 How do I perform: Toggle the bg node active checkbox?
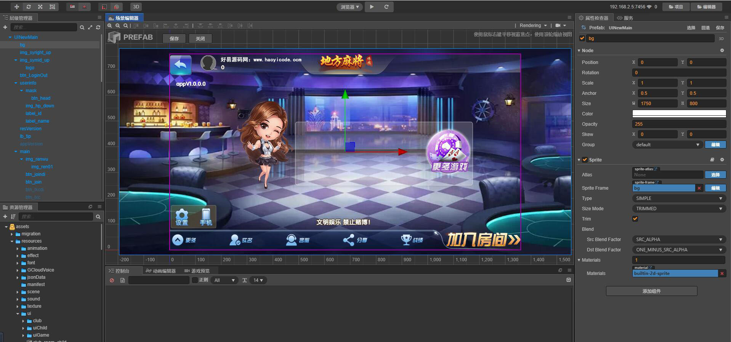tap(582, 38)
